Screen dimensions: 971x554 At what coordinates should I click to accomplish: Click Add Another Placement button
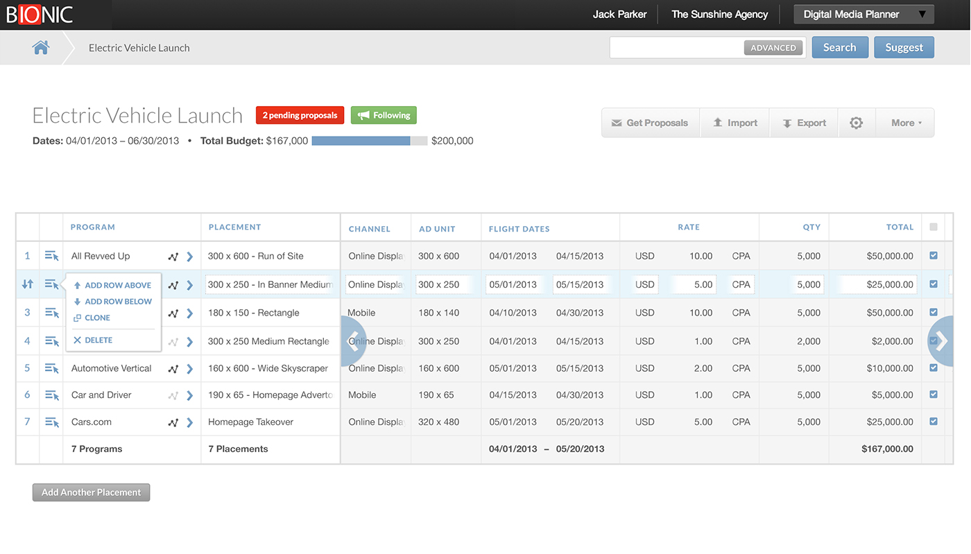tap(91, 492)
